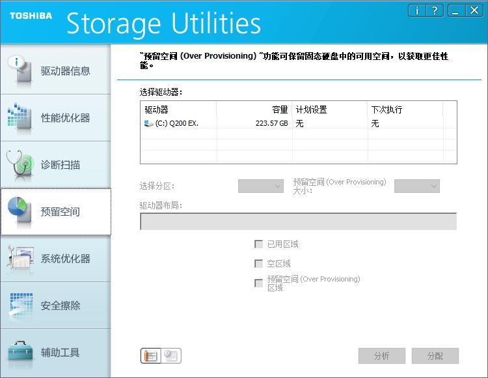The image size is (488, 378).
Task: Click the 辅助工具 toolbox icon
Action: point(20,352)
